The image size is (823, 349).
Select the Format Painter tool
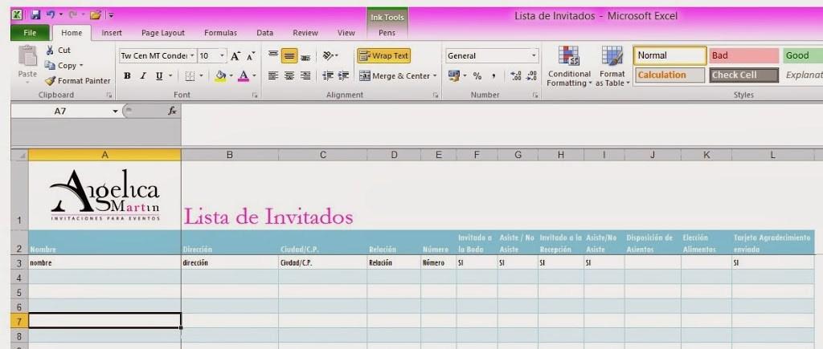click(78, 80)
